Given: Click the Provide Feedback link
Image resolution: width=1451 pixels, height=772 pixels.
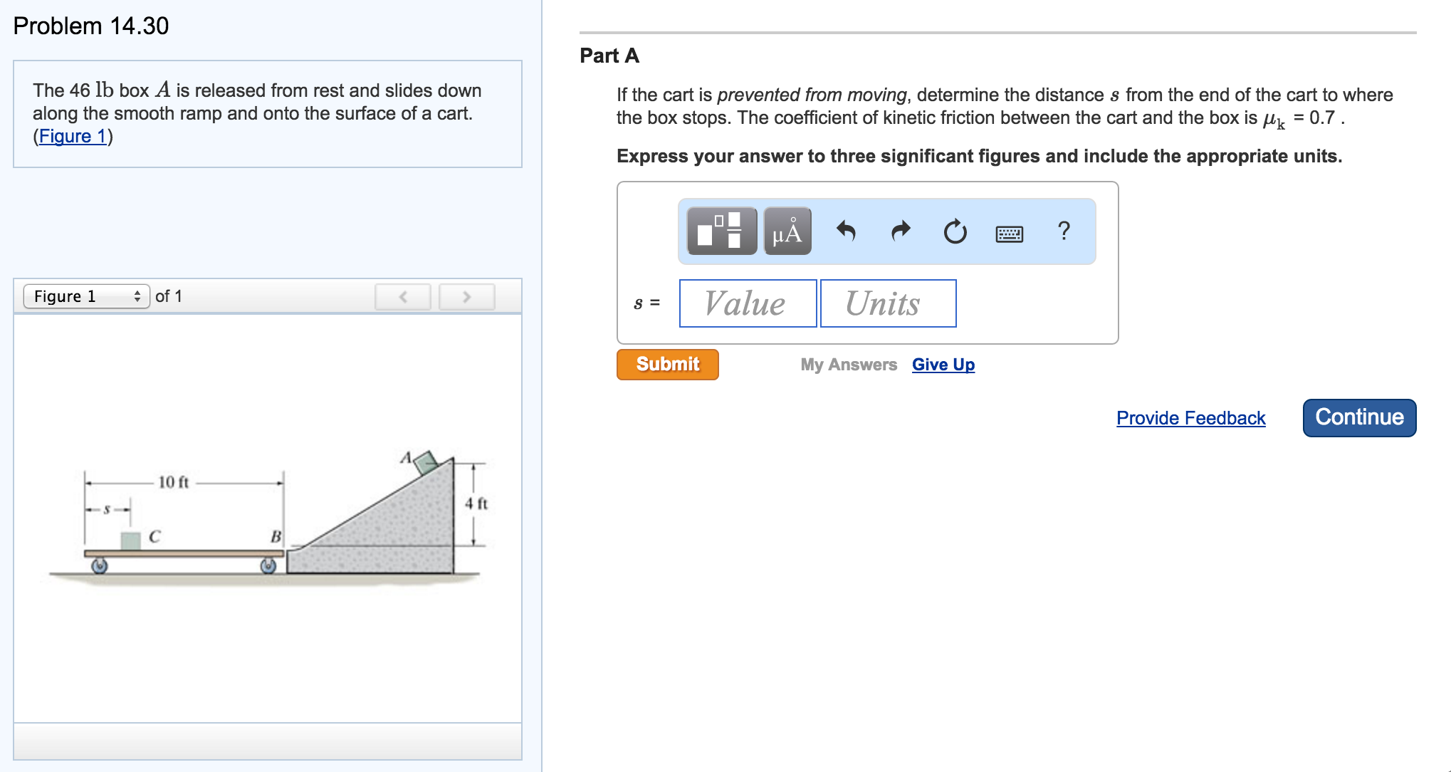Looking at the screenshot, I should [1190, 418].
